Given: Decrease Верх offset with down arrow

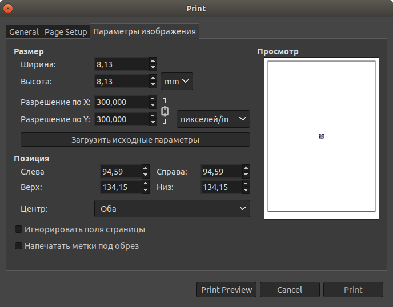Looking at the screenshot, I should pos(146,191).
